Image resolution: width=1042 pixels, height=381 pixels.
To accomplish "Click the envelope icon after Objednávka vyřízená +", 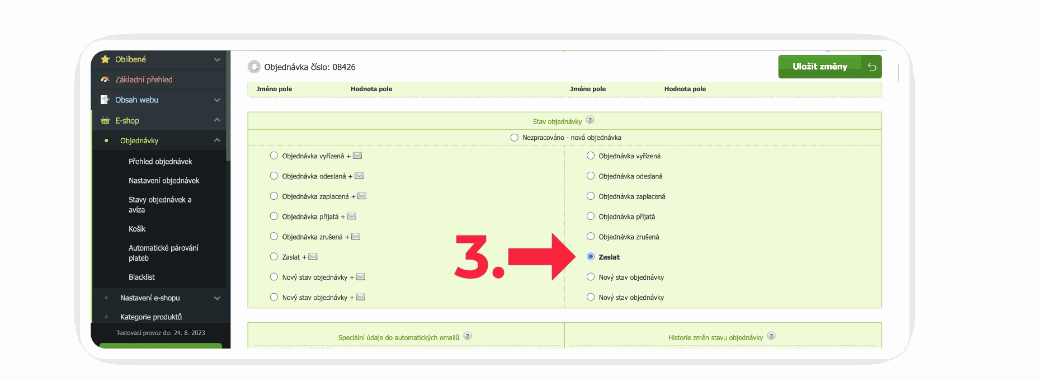I will pos(357,156).
